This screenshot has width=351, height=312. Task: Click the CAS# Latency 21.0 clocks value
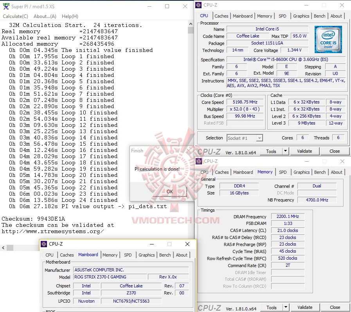pos(288,230)
